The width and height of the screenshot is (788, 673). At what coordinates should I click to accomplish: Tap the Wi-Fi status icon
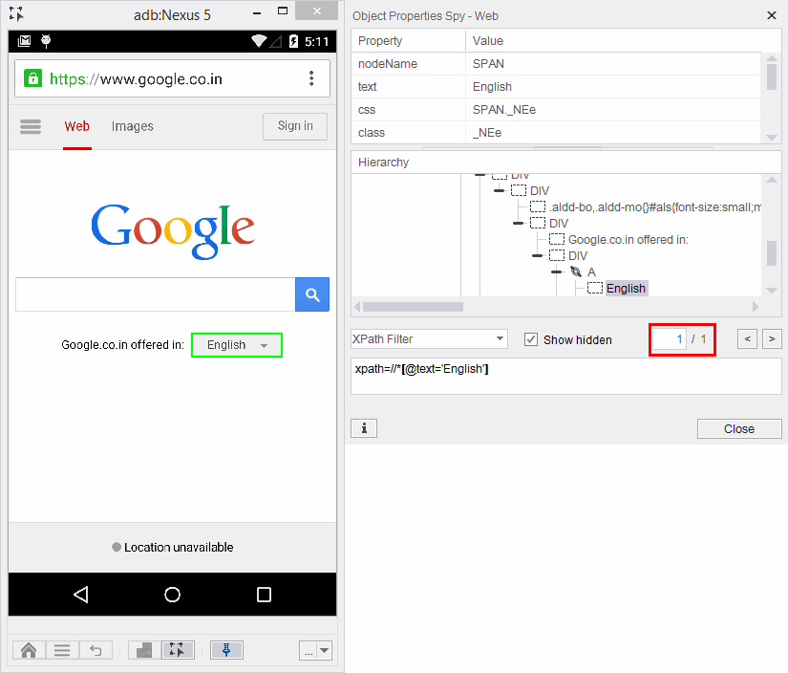click(259, 41)
